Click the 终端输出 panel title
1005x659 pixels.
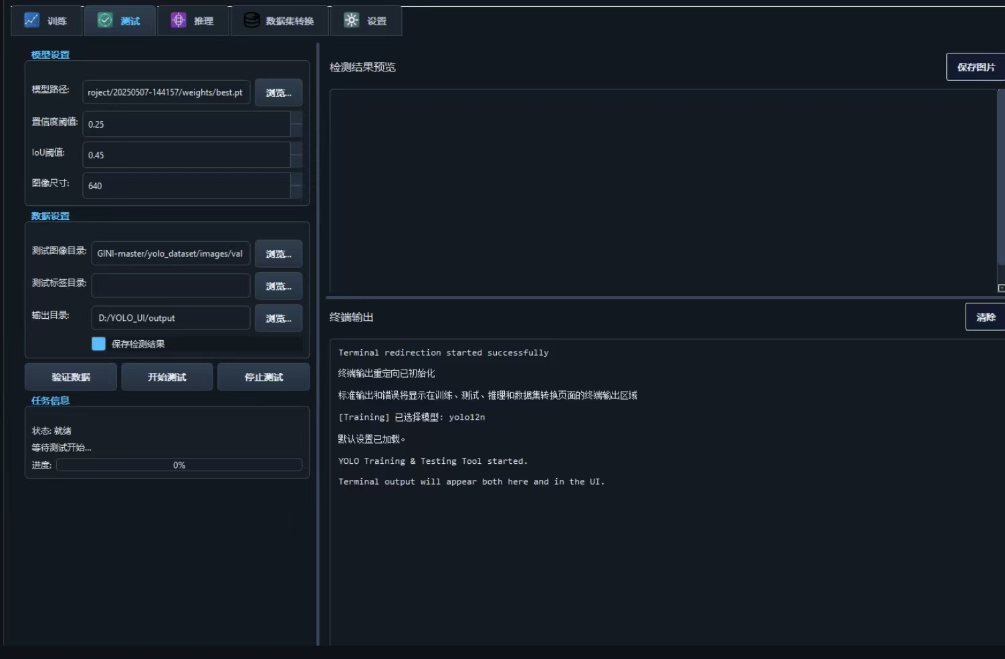[x=352, y=317]
